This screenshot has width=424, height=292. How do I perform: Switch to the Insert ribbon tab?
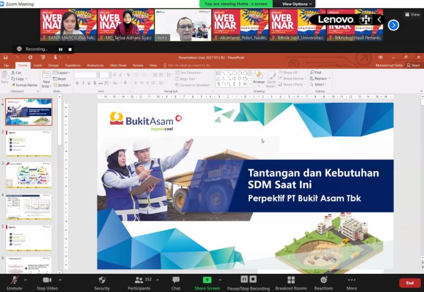pyautogui.click(x=38, y=66)
